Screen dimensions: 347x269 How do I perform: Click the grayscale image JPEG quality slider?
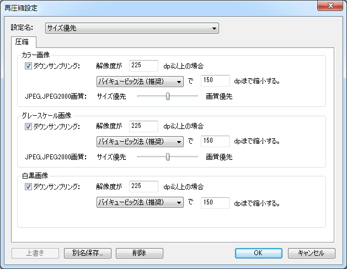(x=168, y=157)
